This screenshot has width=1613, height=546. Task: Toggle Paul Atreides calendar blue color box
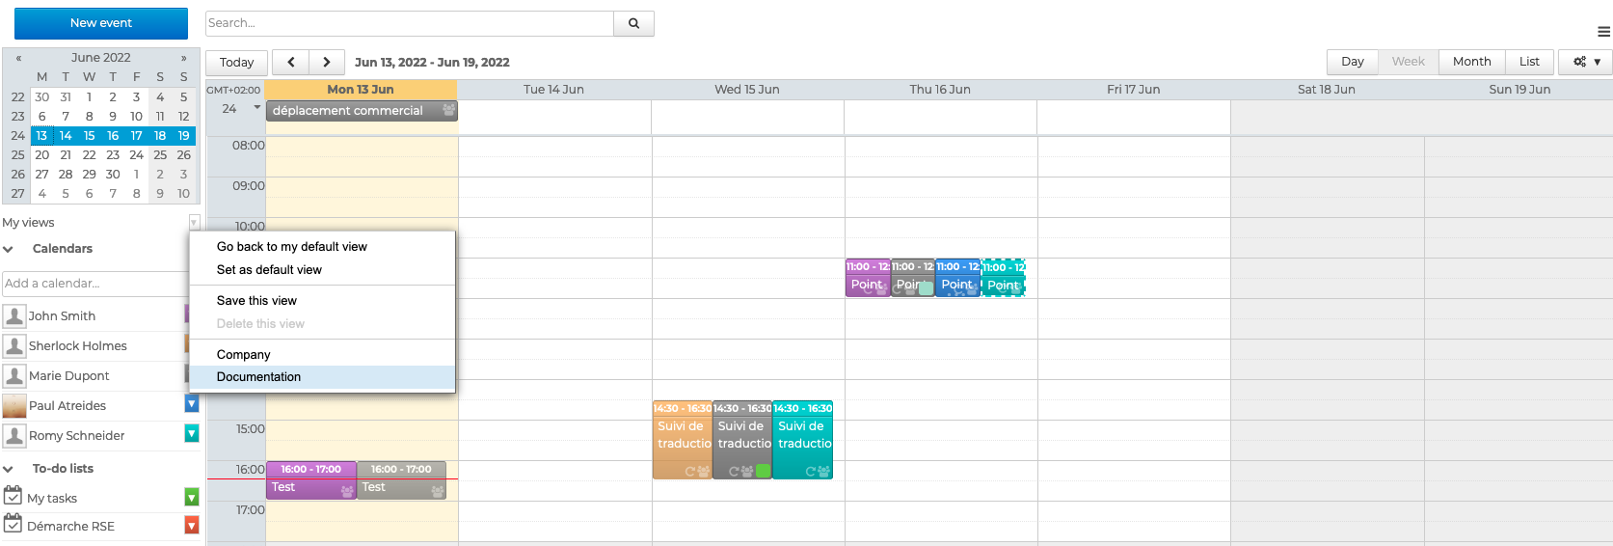tap(192, 404)
